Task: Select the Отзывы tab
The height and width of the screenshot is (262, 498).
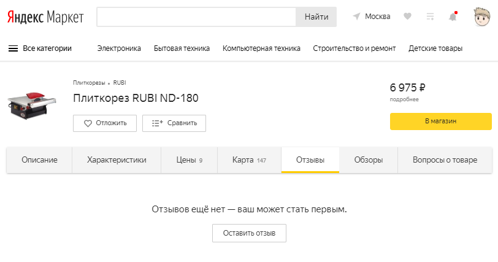Action: click(x=310, y=160)
